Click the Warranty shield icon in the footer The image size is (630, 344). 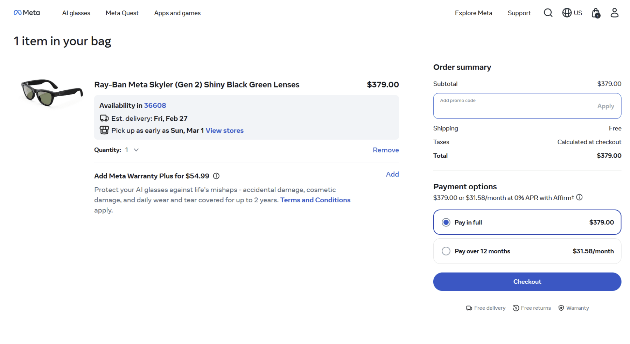(x=561, y=308)
